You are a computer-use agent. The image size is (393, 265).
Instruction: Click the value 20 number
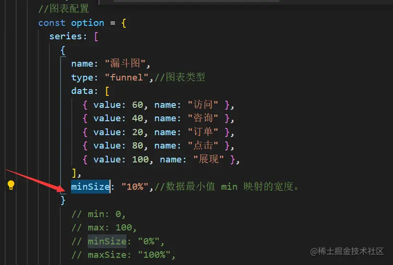(x=138, y=132)
